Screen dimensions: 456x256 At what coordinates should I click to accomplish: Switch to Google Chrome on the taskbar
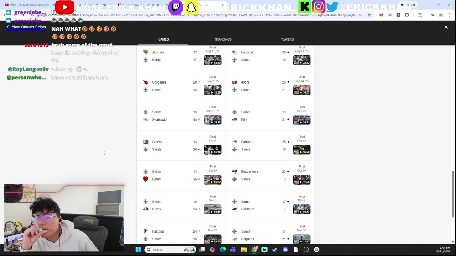tap(254, 250)
